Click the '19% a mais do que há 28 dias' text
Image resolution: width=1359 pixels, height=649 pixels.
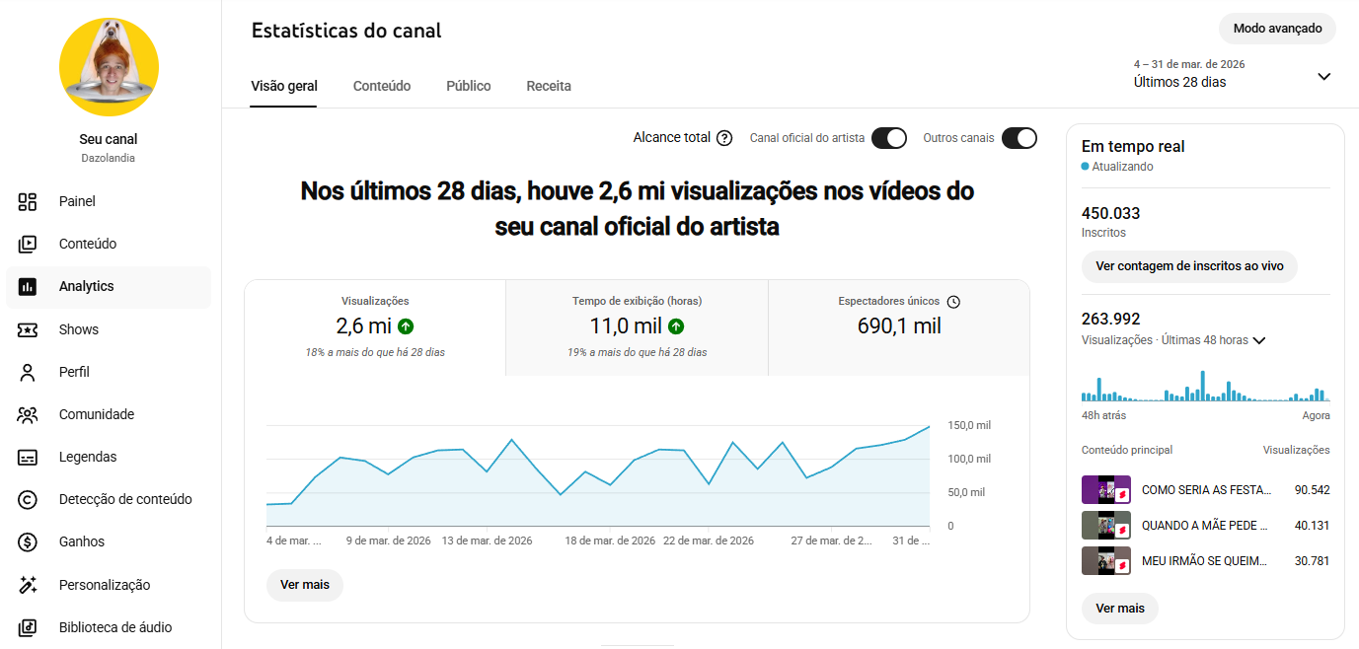(x=637, y=352)
